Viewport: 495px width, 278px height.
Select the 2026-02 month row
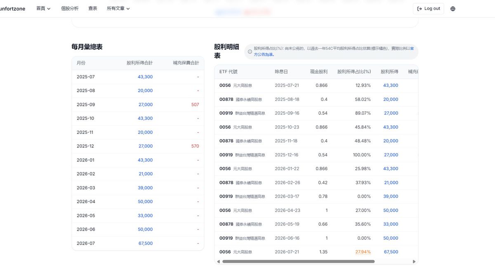tap(138, 174)
